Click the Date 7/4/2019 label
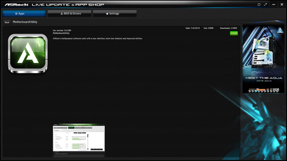The height and width of the screenshot is (161, 287). click(193, 28)
